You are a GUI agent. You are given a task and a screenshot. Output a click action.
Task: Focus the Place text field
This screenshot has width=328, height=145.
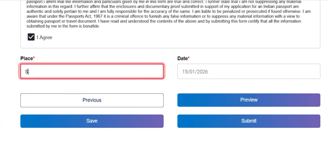92,72
